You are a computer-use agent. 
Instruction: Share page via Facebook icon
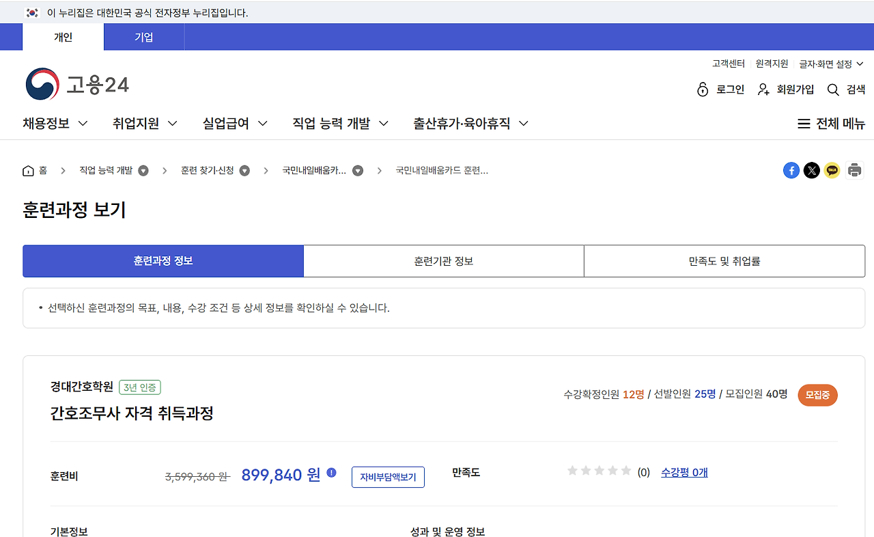point(791,170)
